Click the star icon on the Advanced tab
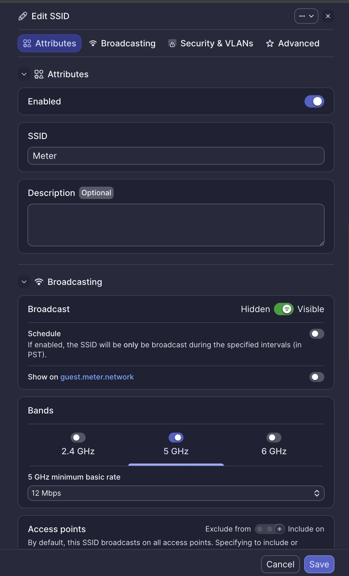 [x=270, y=43]
